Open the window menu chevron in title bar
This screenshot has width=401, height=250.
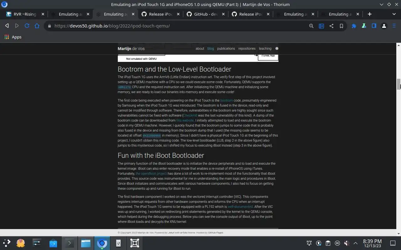coord(381,4)
